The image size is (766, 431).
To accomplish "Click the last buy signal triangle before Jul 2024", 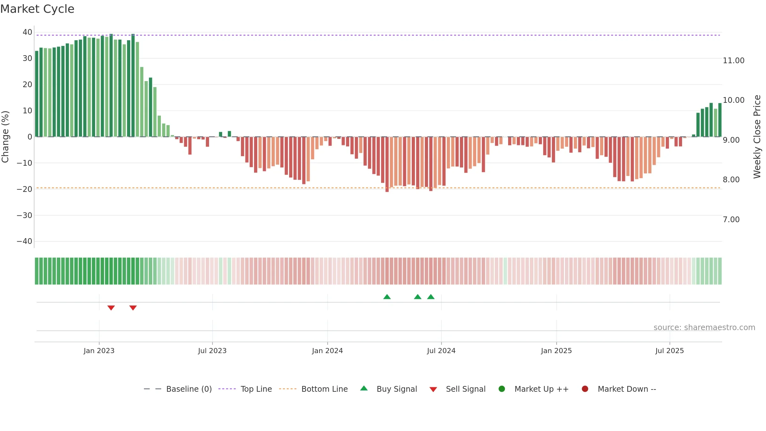I will click(x=431, y=297).
